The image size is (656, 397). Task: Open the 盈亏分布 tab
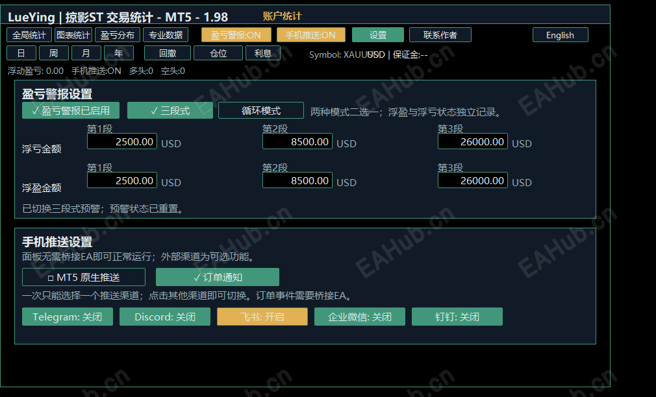[118, 35]
